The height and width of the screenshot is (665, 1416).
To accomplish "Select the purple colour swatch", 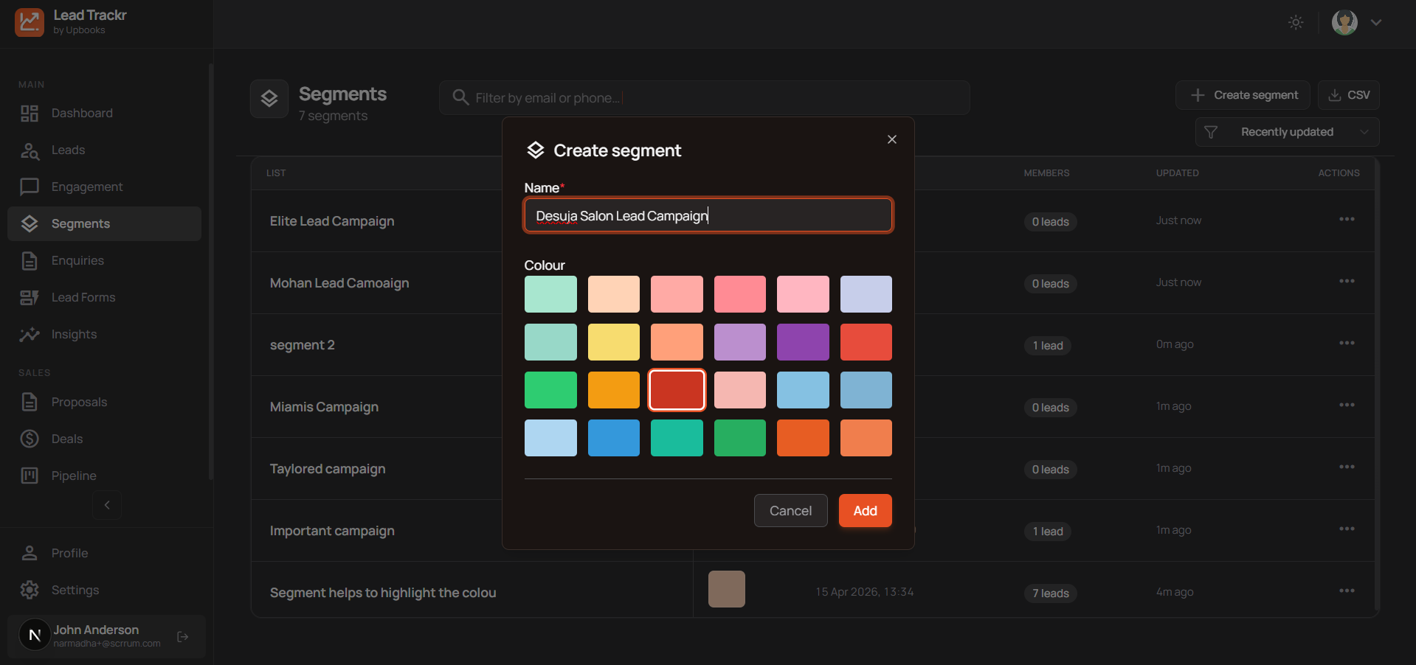I will (803, 341).
